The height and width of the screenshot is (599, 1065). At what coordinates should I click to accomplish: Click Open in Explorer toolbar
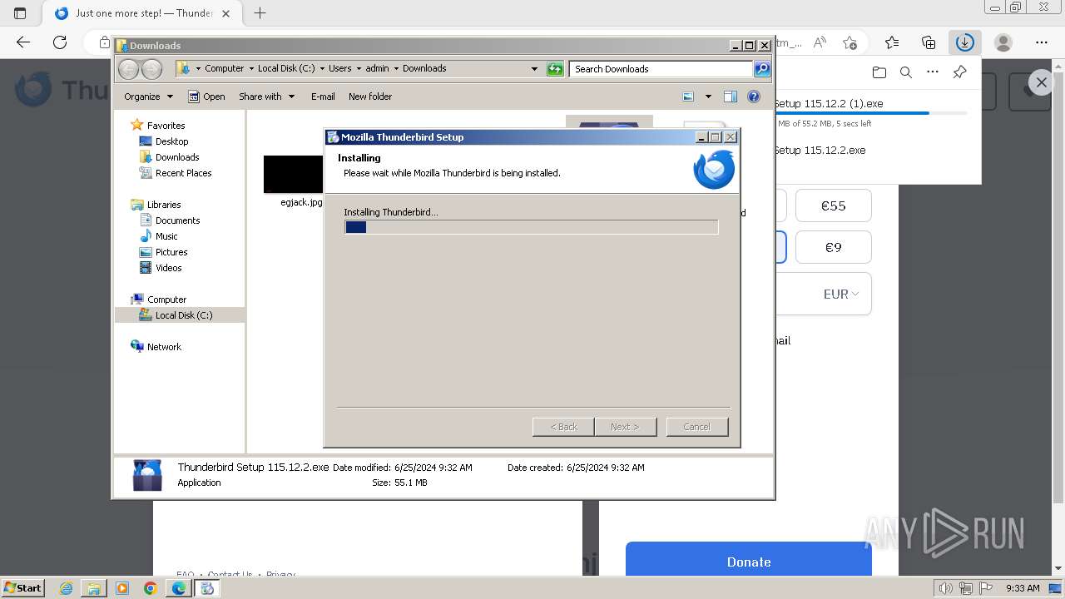click(206, 97)
